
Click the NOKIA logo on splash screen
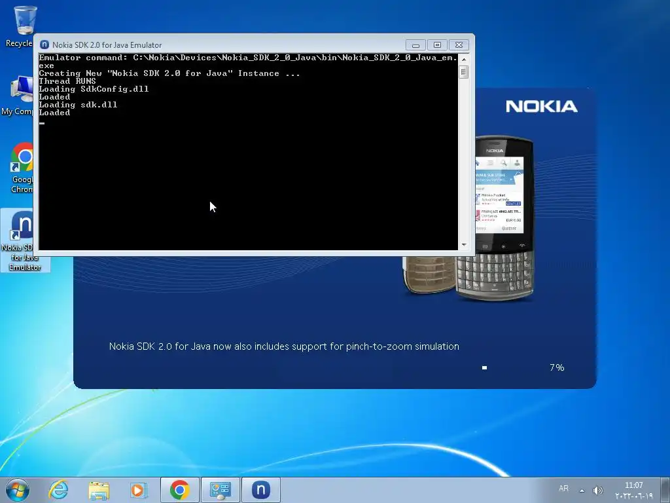[x=541, y=107]
